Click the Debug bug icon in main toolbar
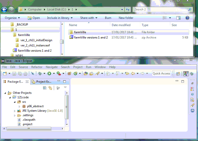 coord(40,73)
